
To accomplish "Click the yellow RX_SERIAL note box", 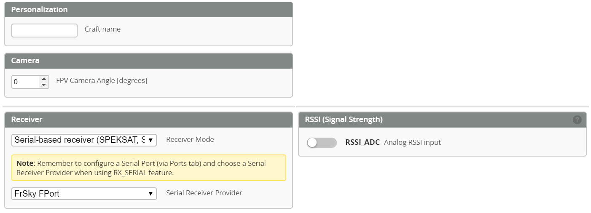I will [148, 168].
